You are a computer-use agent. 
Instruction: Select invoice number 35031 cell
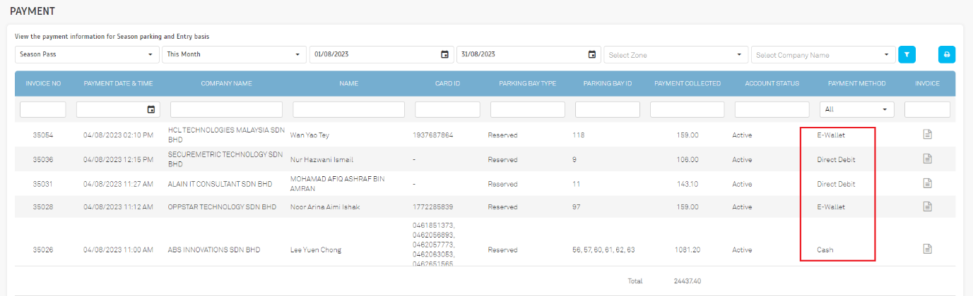pos(43,183)
